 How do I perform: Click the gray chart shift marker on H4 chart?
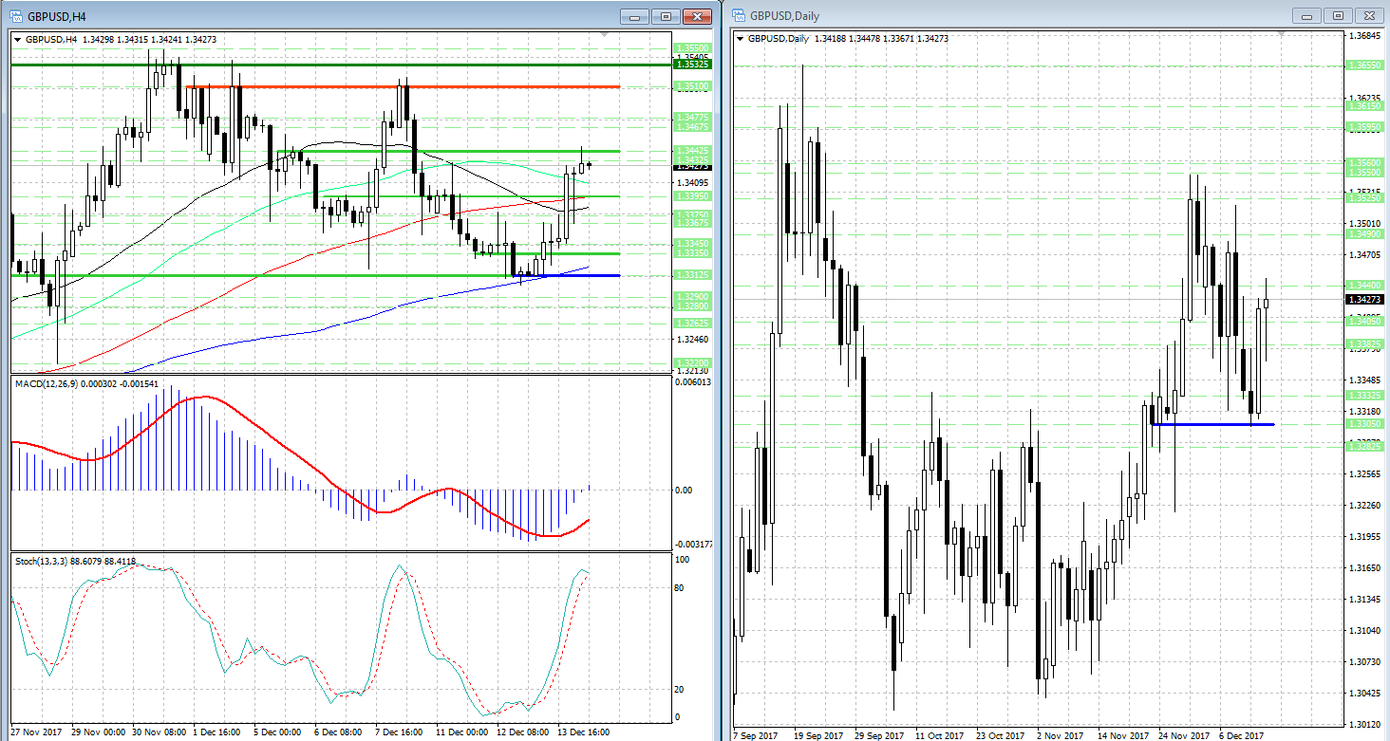[605, 35]
